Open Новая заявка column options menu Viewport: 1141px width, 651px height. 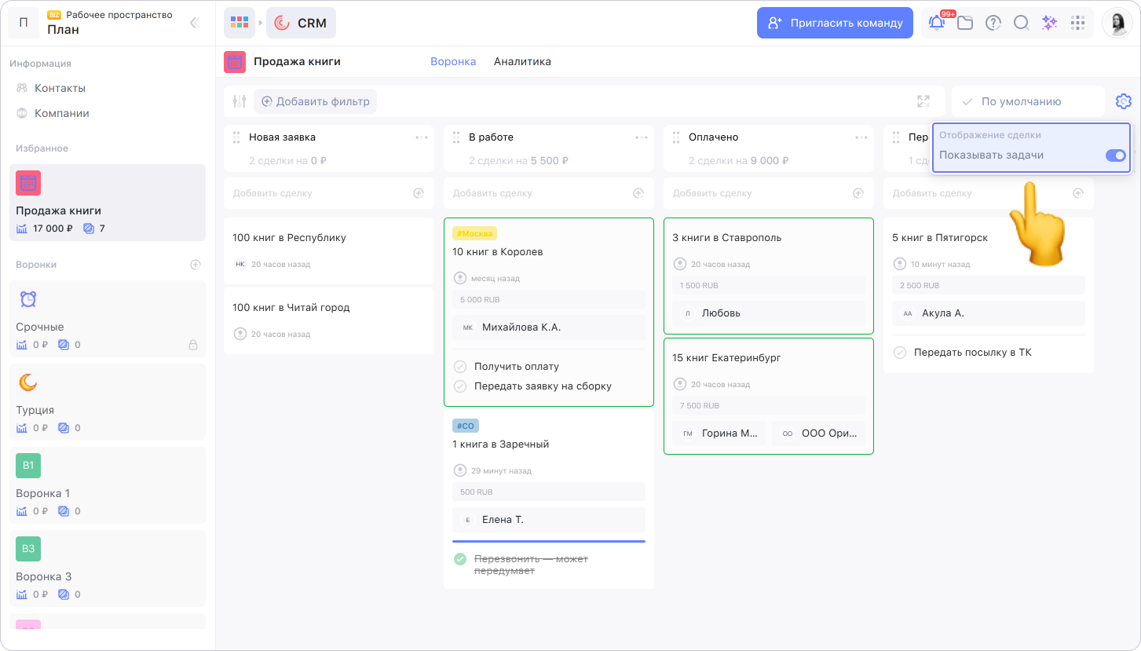[x=422, y=137]
